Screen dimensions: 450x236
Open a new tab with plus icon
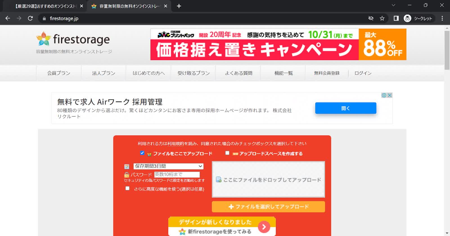[179, 6]
